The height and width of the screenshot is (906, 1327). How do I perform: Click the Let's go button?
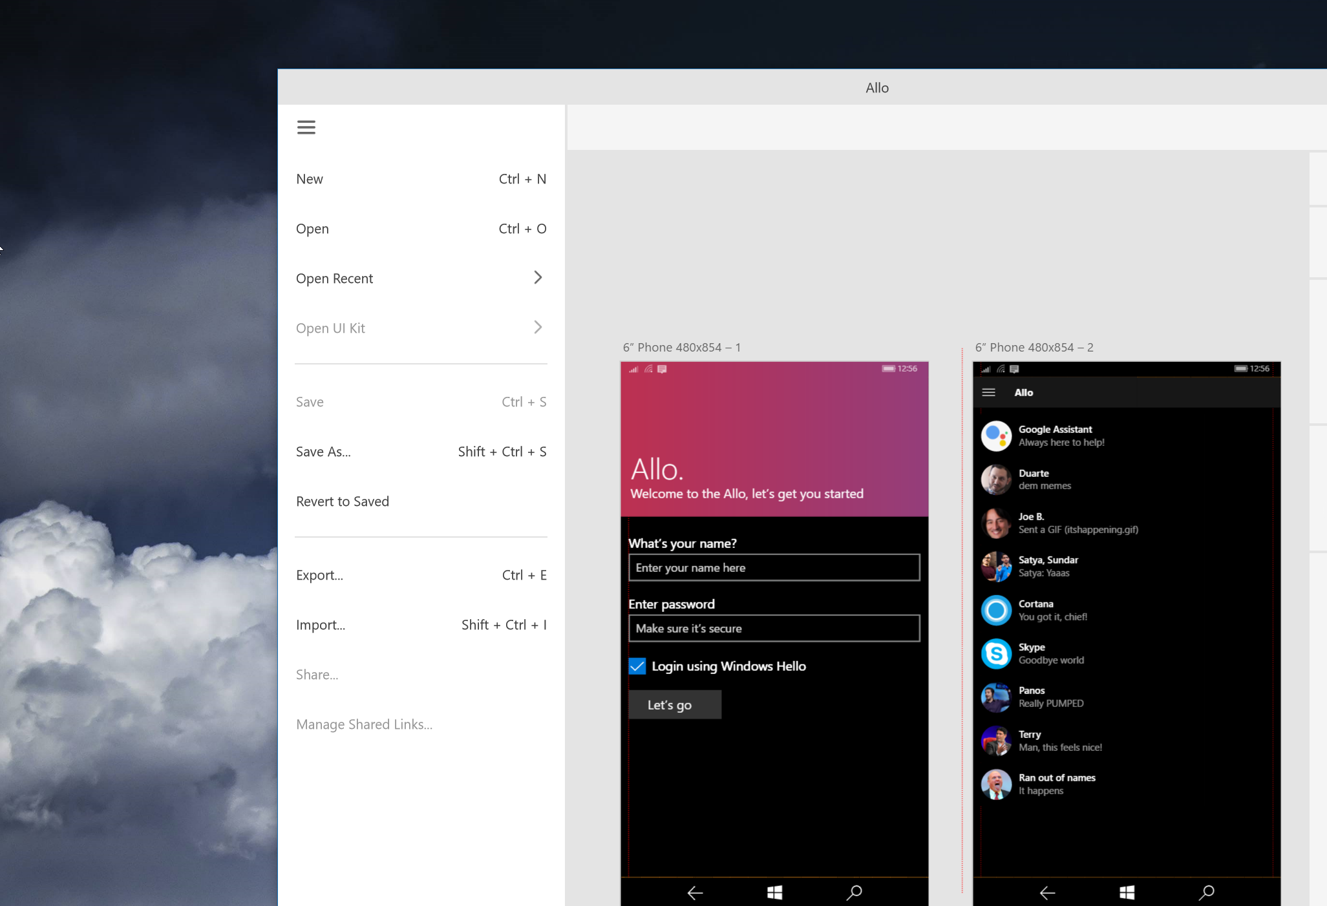(x=674, y=704)
